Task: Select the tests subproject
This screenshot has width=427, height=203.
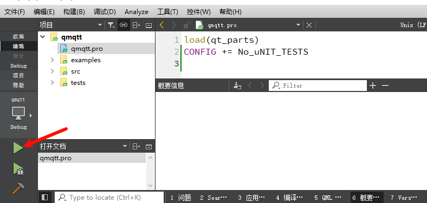Action: (78, 83)
